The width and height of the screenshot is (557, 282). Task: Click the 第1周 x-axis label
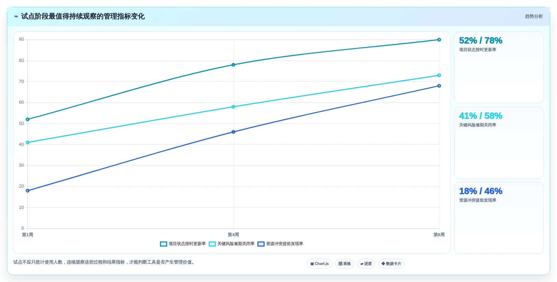point(28,235)
